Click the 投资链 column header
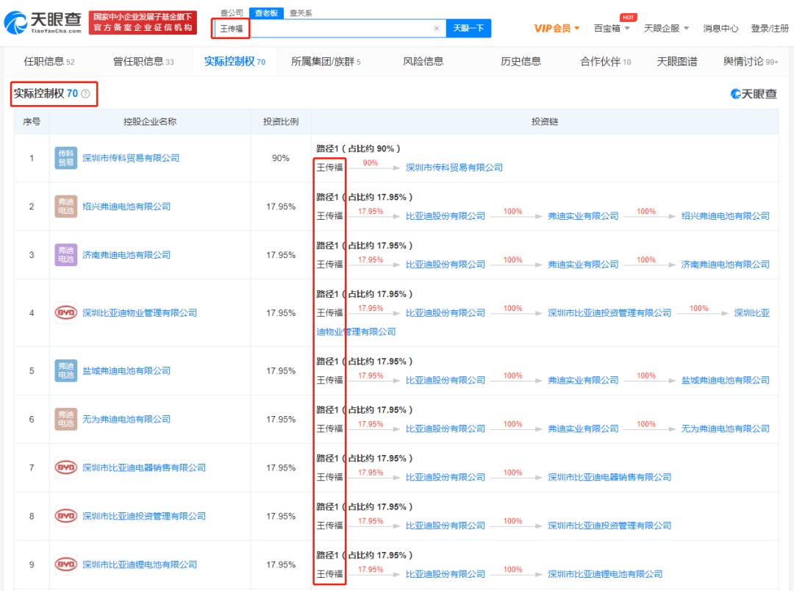The width and height of the screenshot is (794, 591). tap(544, 121)
